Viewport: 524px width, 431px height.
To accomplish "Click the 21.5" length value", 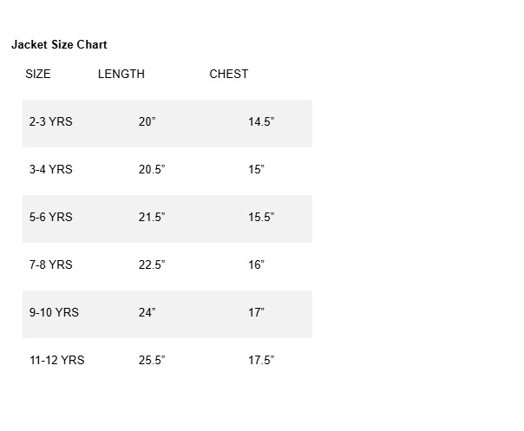I will 152,217.
